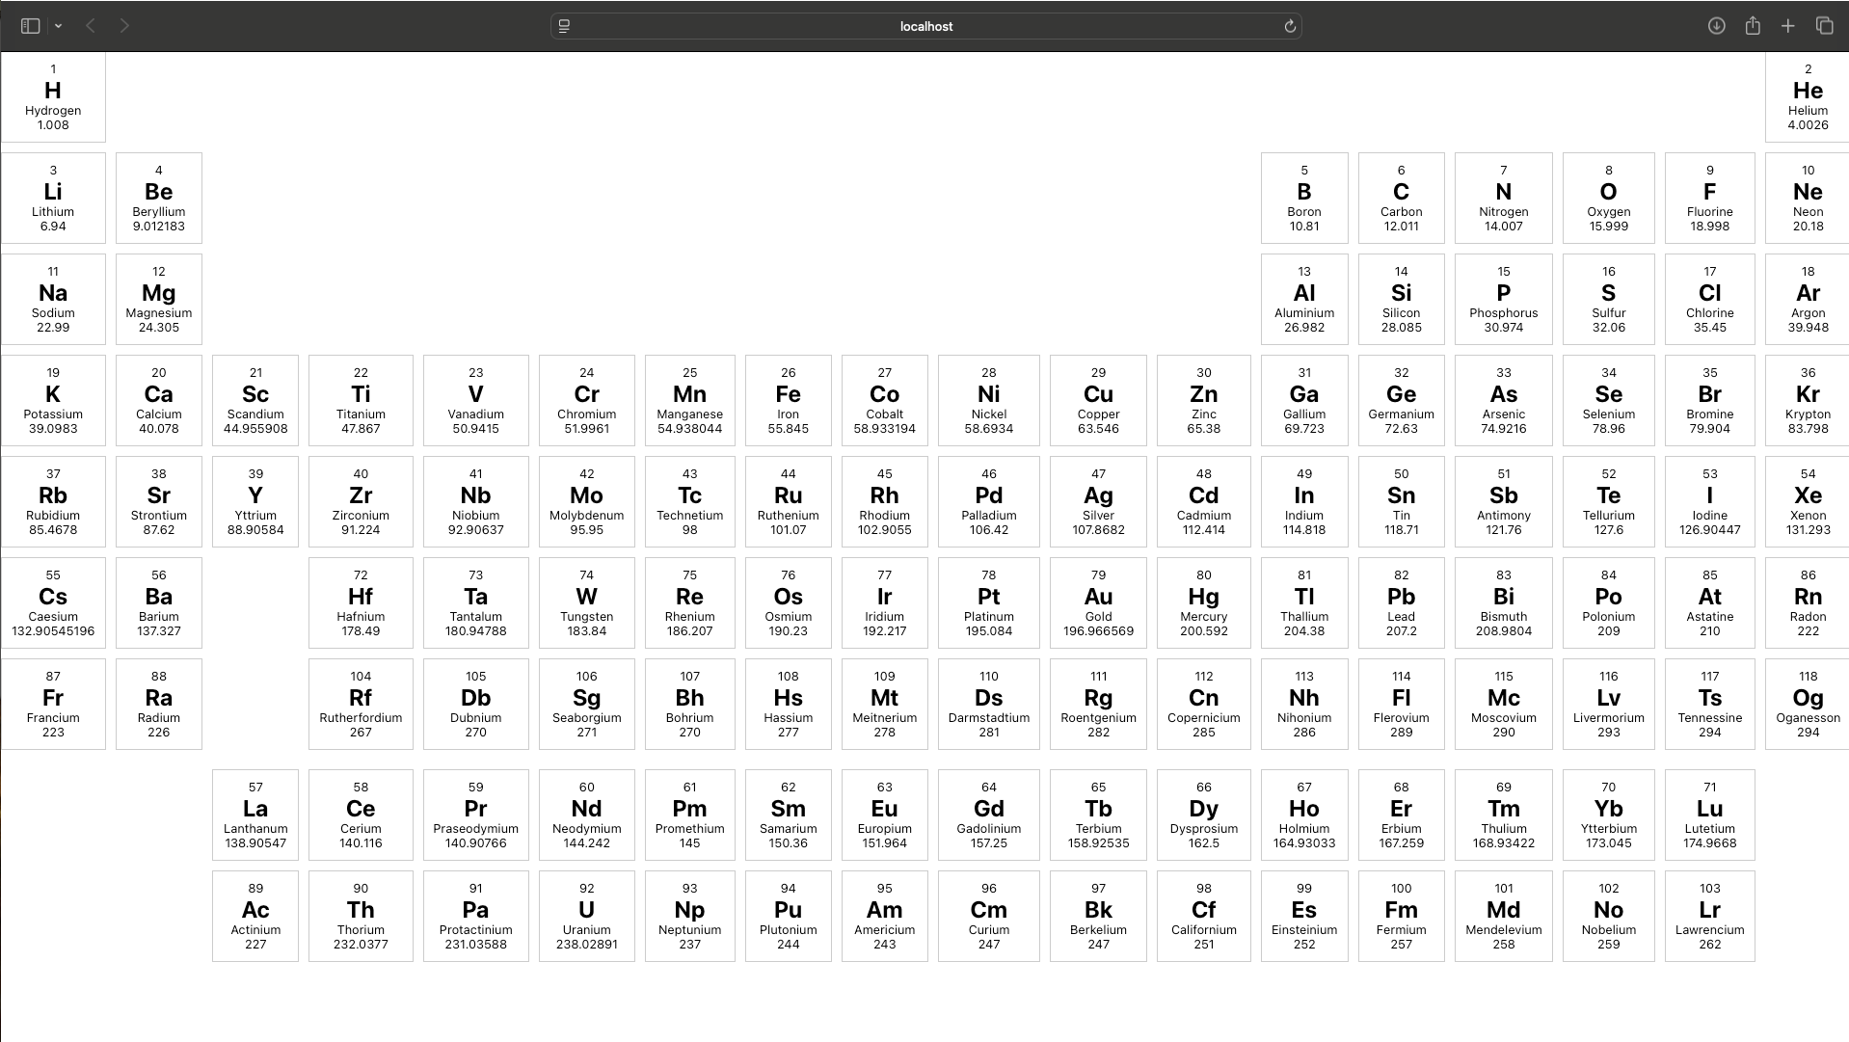The image size is (1849, 1042).
Task: Click the back navigation arrow
Action: coord(90,26)
